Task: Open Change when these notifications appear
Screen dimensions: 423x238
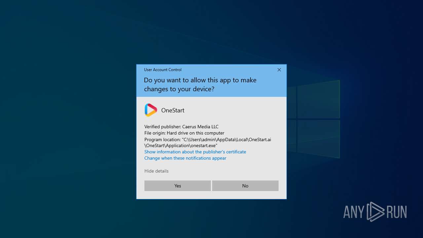Action: (x=185, y=158)
